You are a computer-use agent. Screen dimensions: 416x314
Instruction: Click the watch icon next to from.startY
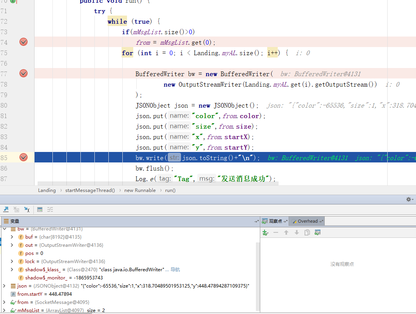[13, 294]
